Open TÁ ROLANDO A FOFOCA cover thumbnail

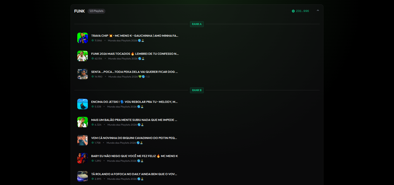[x=83, y=176]
